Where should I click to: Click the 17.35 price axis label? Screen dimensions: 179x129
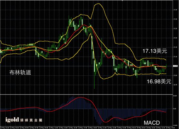point(175,10)
